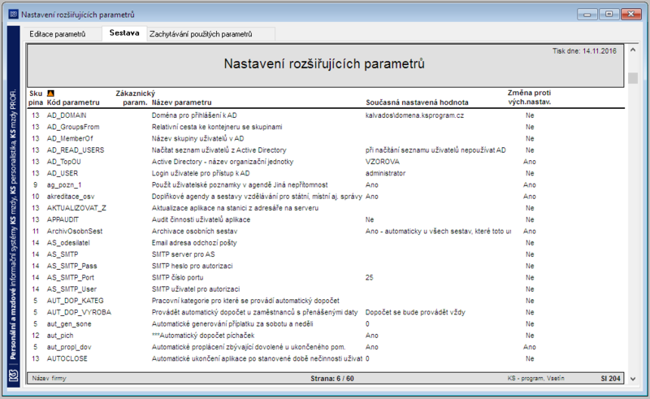650x399 pixels.
Task: Select the APPAUDIT parameter code
Action: pos(63,220)
